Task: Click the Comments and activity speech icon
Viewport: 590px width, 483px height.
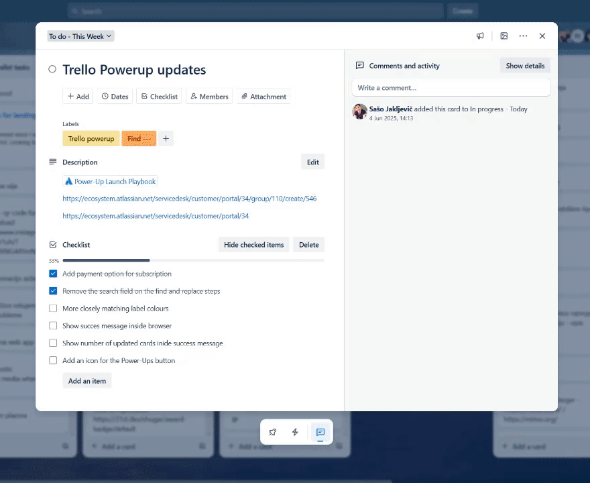Action: pyautogui.click(x=360, y=66)
